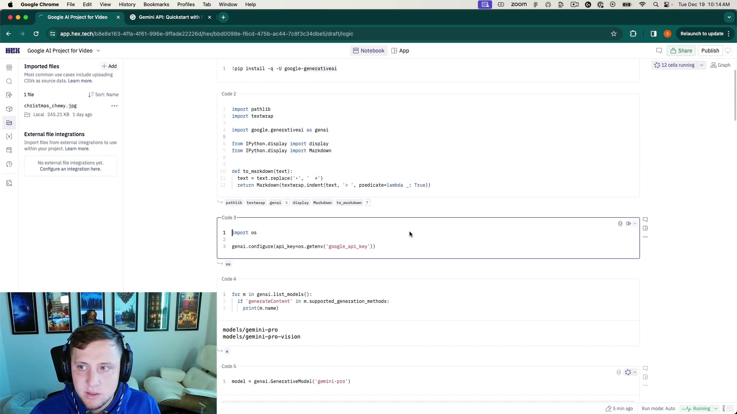737x414 pixels.
Task: Select the files folder icon in sidebar
Action: pyautogui.click(x=9, y=123)
